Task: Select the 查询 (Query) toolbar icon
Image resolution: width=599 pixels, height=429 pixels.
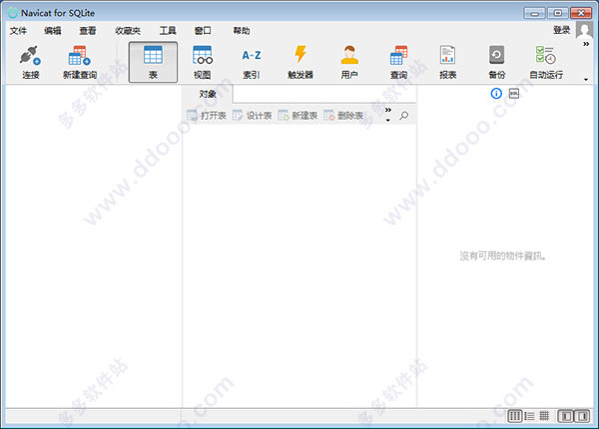Action: pos(398,62)
